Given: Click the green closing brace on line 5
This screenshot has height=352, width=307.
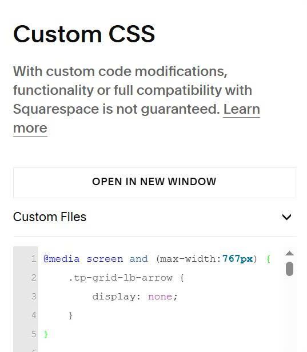Looking at the screenshot, I should click(x=46, y=334).
